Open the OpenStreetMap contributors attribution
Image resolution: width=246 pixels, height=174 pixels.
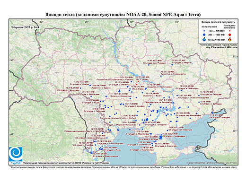tap(212, 163)
